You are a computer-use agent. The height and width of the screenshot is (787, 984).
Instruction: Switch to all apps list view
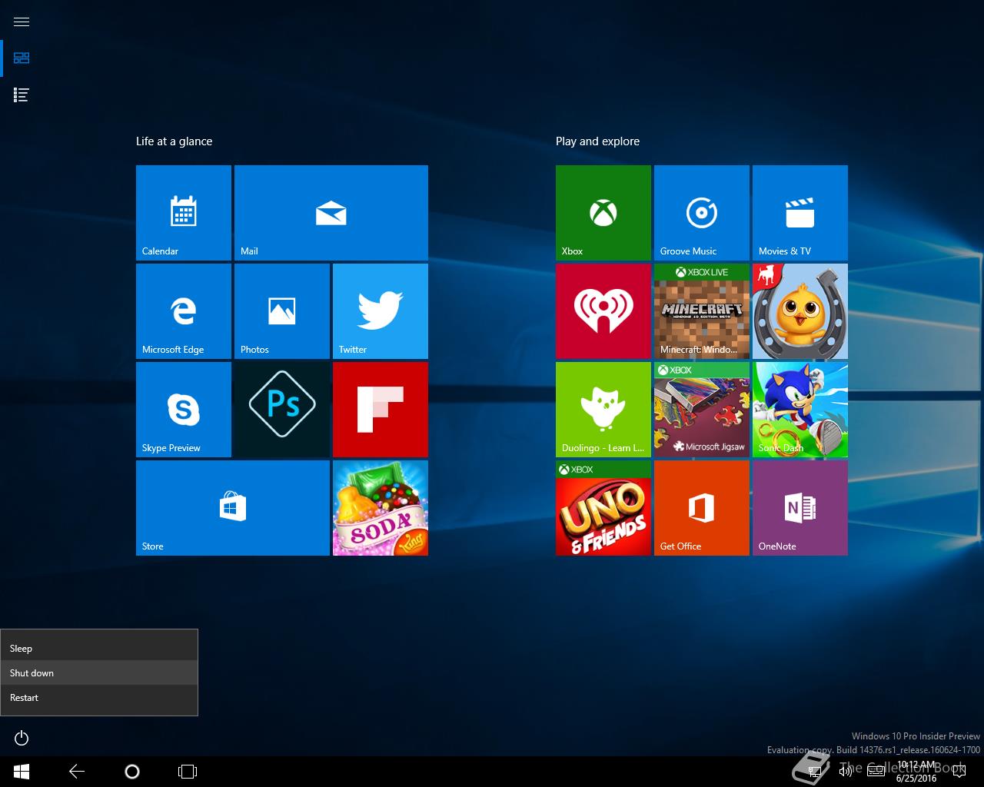coord(22,95)
